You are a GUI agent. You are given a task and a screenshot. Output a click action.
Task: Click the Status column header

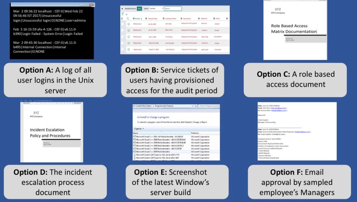218,18
